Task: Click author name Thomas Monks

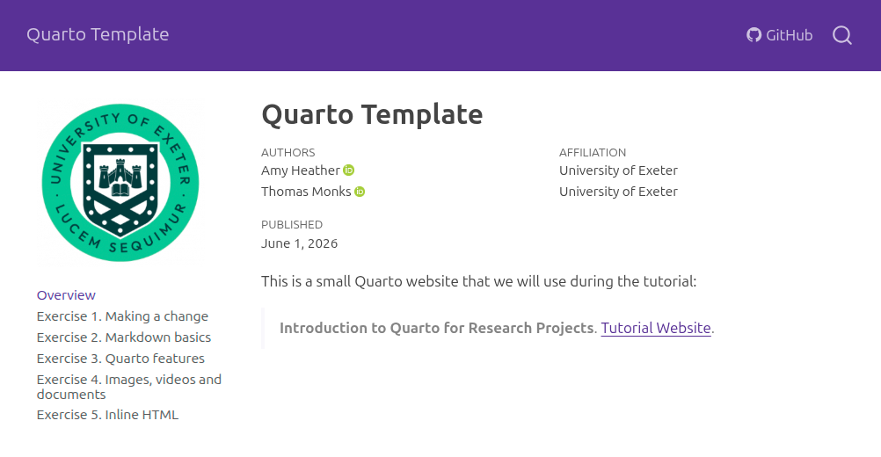Action: tap(306, 192)
